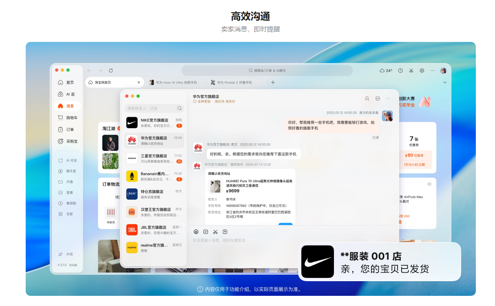Click the user avatar in the top bar
This screenshot has height=306, width=495.
click(x=443, y=70)
